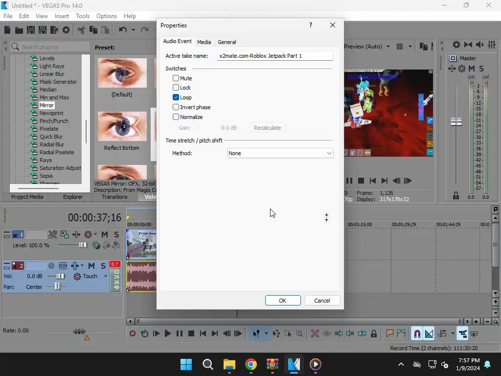Click the Delete red X icon
Viewport: 501px width, 376px height.
click(315, 333)
